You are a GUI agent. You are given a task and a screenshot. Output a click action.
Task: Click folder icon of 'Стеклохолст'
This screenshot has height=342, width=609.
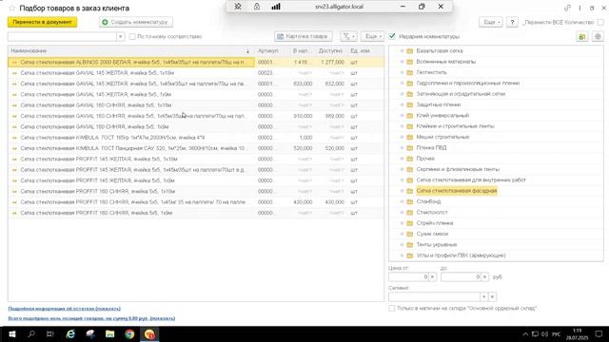[x=409, y=213]
